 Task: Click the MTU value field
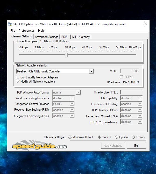point(129,71)
